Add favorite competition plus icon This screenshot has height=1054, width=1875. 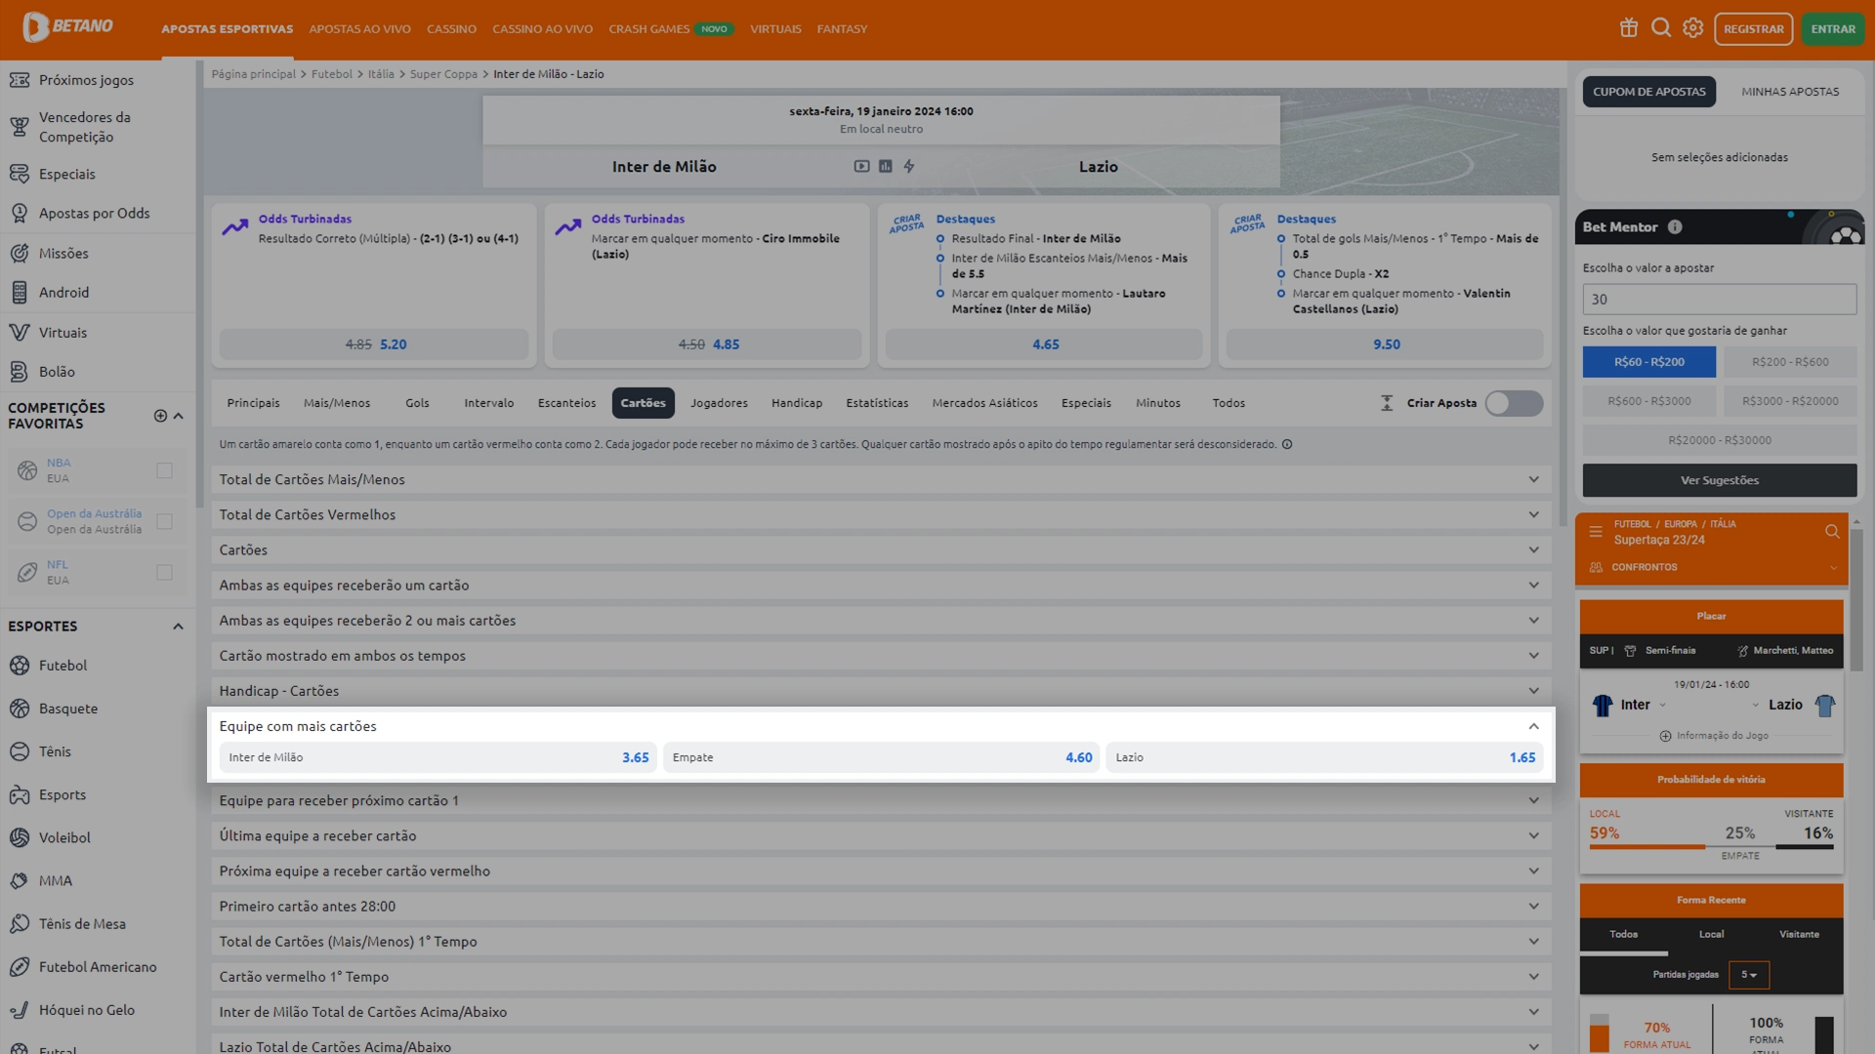tap(160, 416)
